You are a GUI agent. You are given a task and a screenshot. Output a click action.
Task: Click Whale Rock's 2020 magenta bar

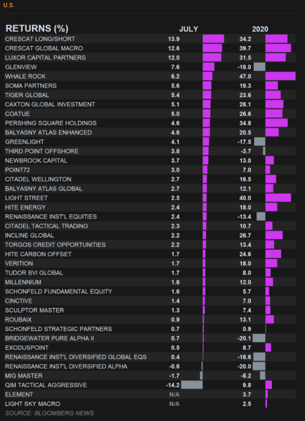pyautogui.click(x=280, y=76)
